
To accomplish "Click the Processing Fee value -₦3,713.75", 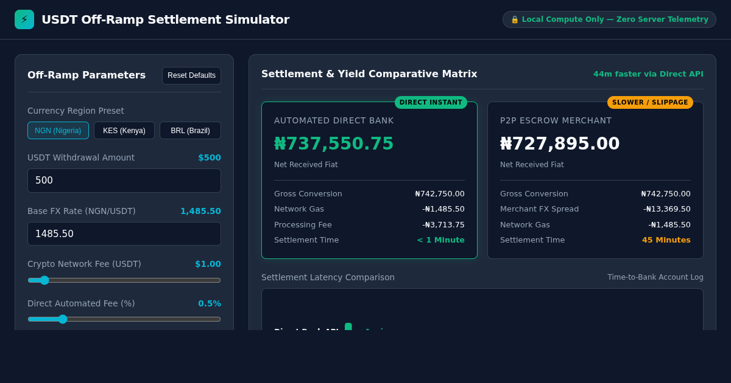I will click(x=443, y=225).
